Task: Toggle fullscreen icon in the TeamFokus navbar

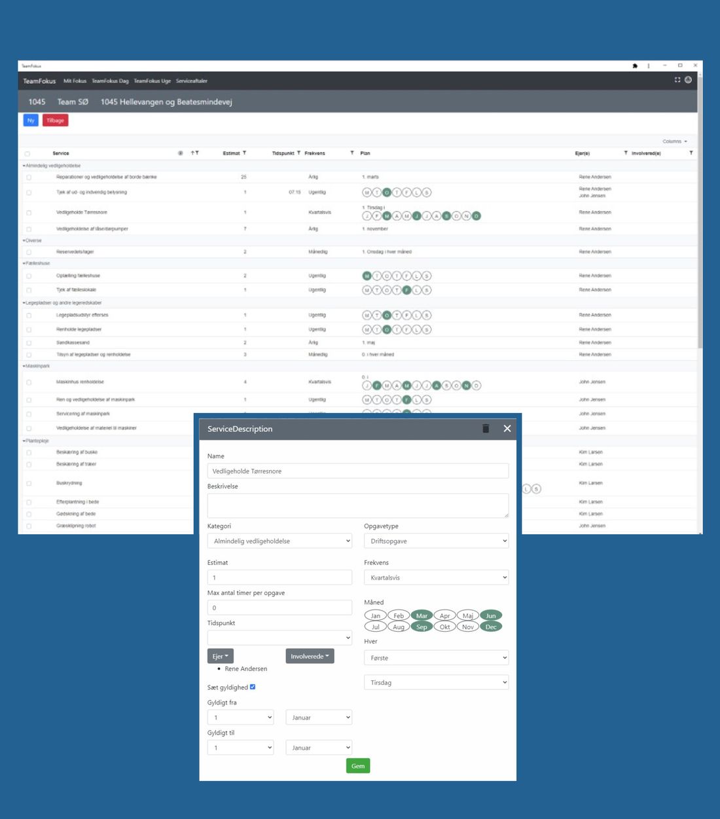Action: coord(677,80)
